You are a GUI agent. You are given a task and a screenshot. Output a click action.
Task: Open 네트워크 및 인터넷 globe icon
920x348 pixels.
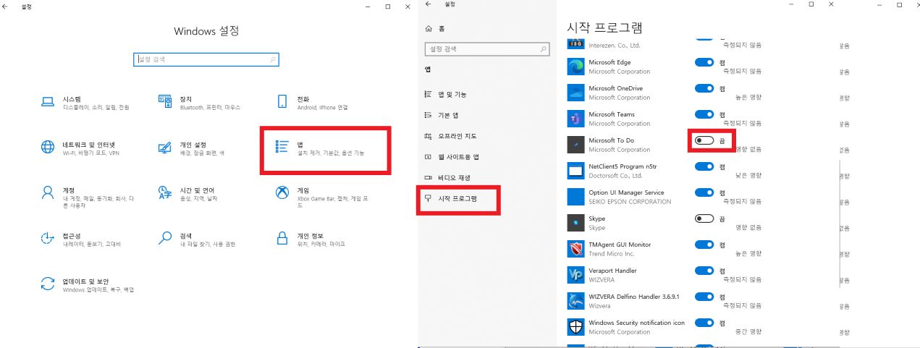coord(48,148)
